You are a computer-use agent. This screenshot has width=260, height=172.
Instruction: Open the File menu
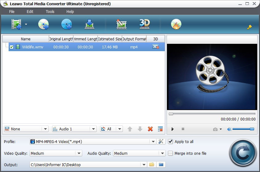tap(12, 12)
